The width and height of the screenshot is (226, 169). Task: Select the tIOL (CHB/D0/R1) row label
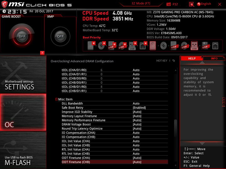(74, 83)
